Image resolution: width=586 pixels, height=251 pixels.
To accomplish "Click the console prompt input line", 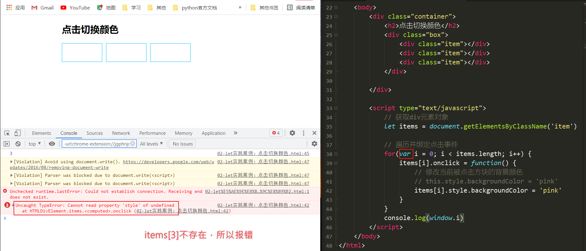I will tap(161, 218).
